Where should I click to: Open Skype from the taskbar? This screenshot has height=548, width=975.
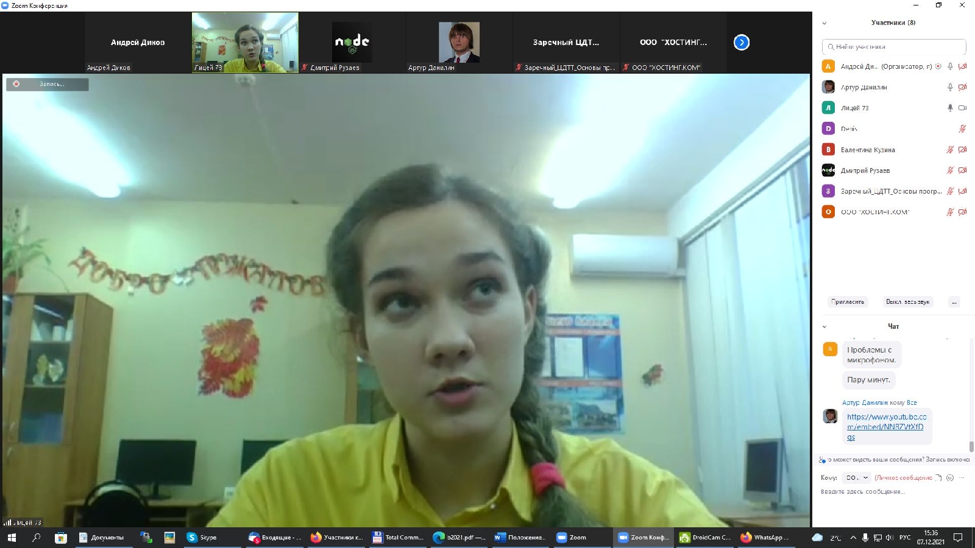(x=202, y=537)
